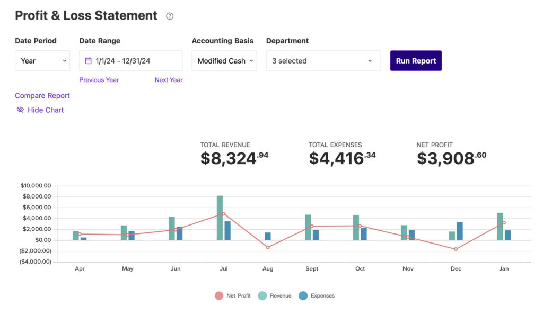Go to Previous Year link

[99, 80]
